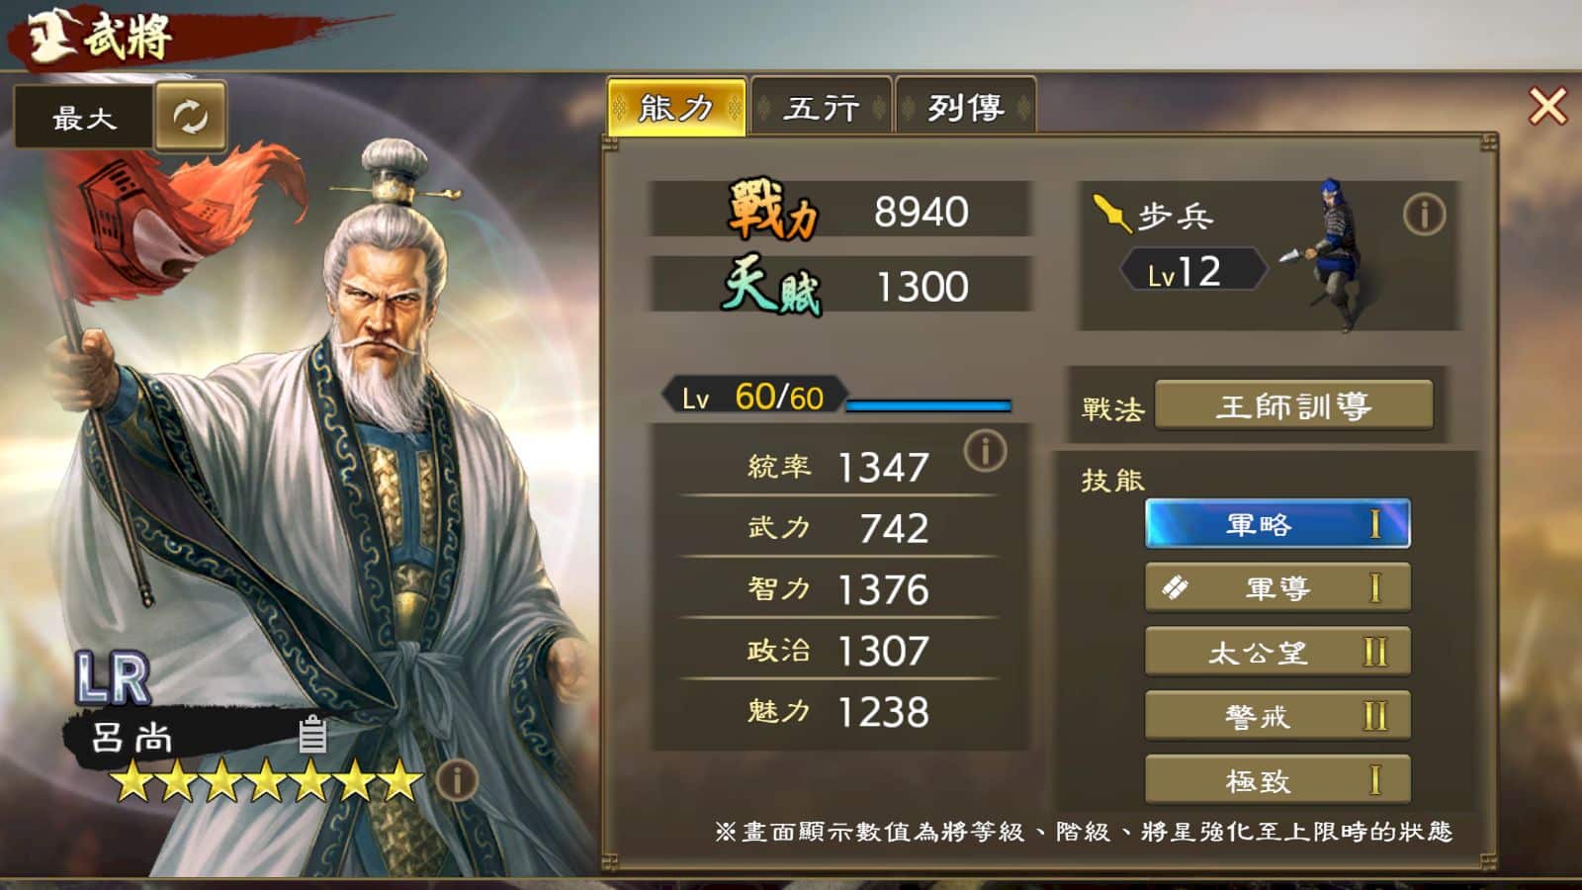Select the 警戒 skill

click(x=1277, y=716)
